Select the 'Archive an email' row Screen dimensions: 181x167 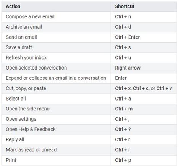[89, 27]
